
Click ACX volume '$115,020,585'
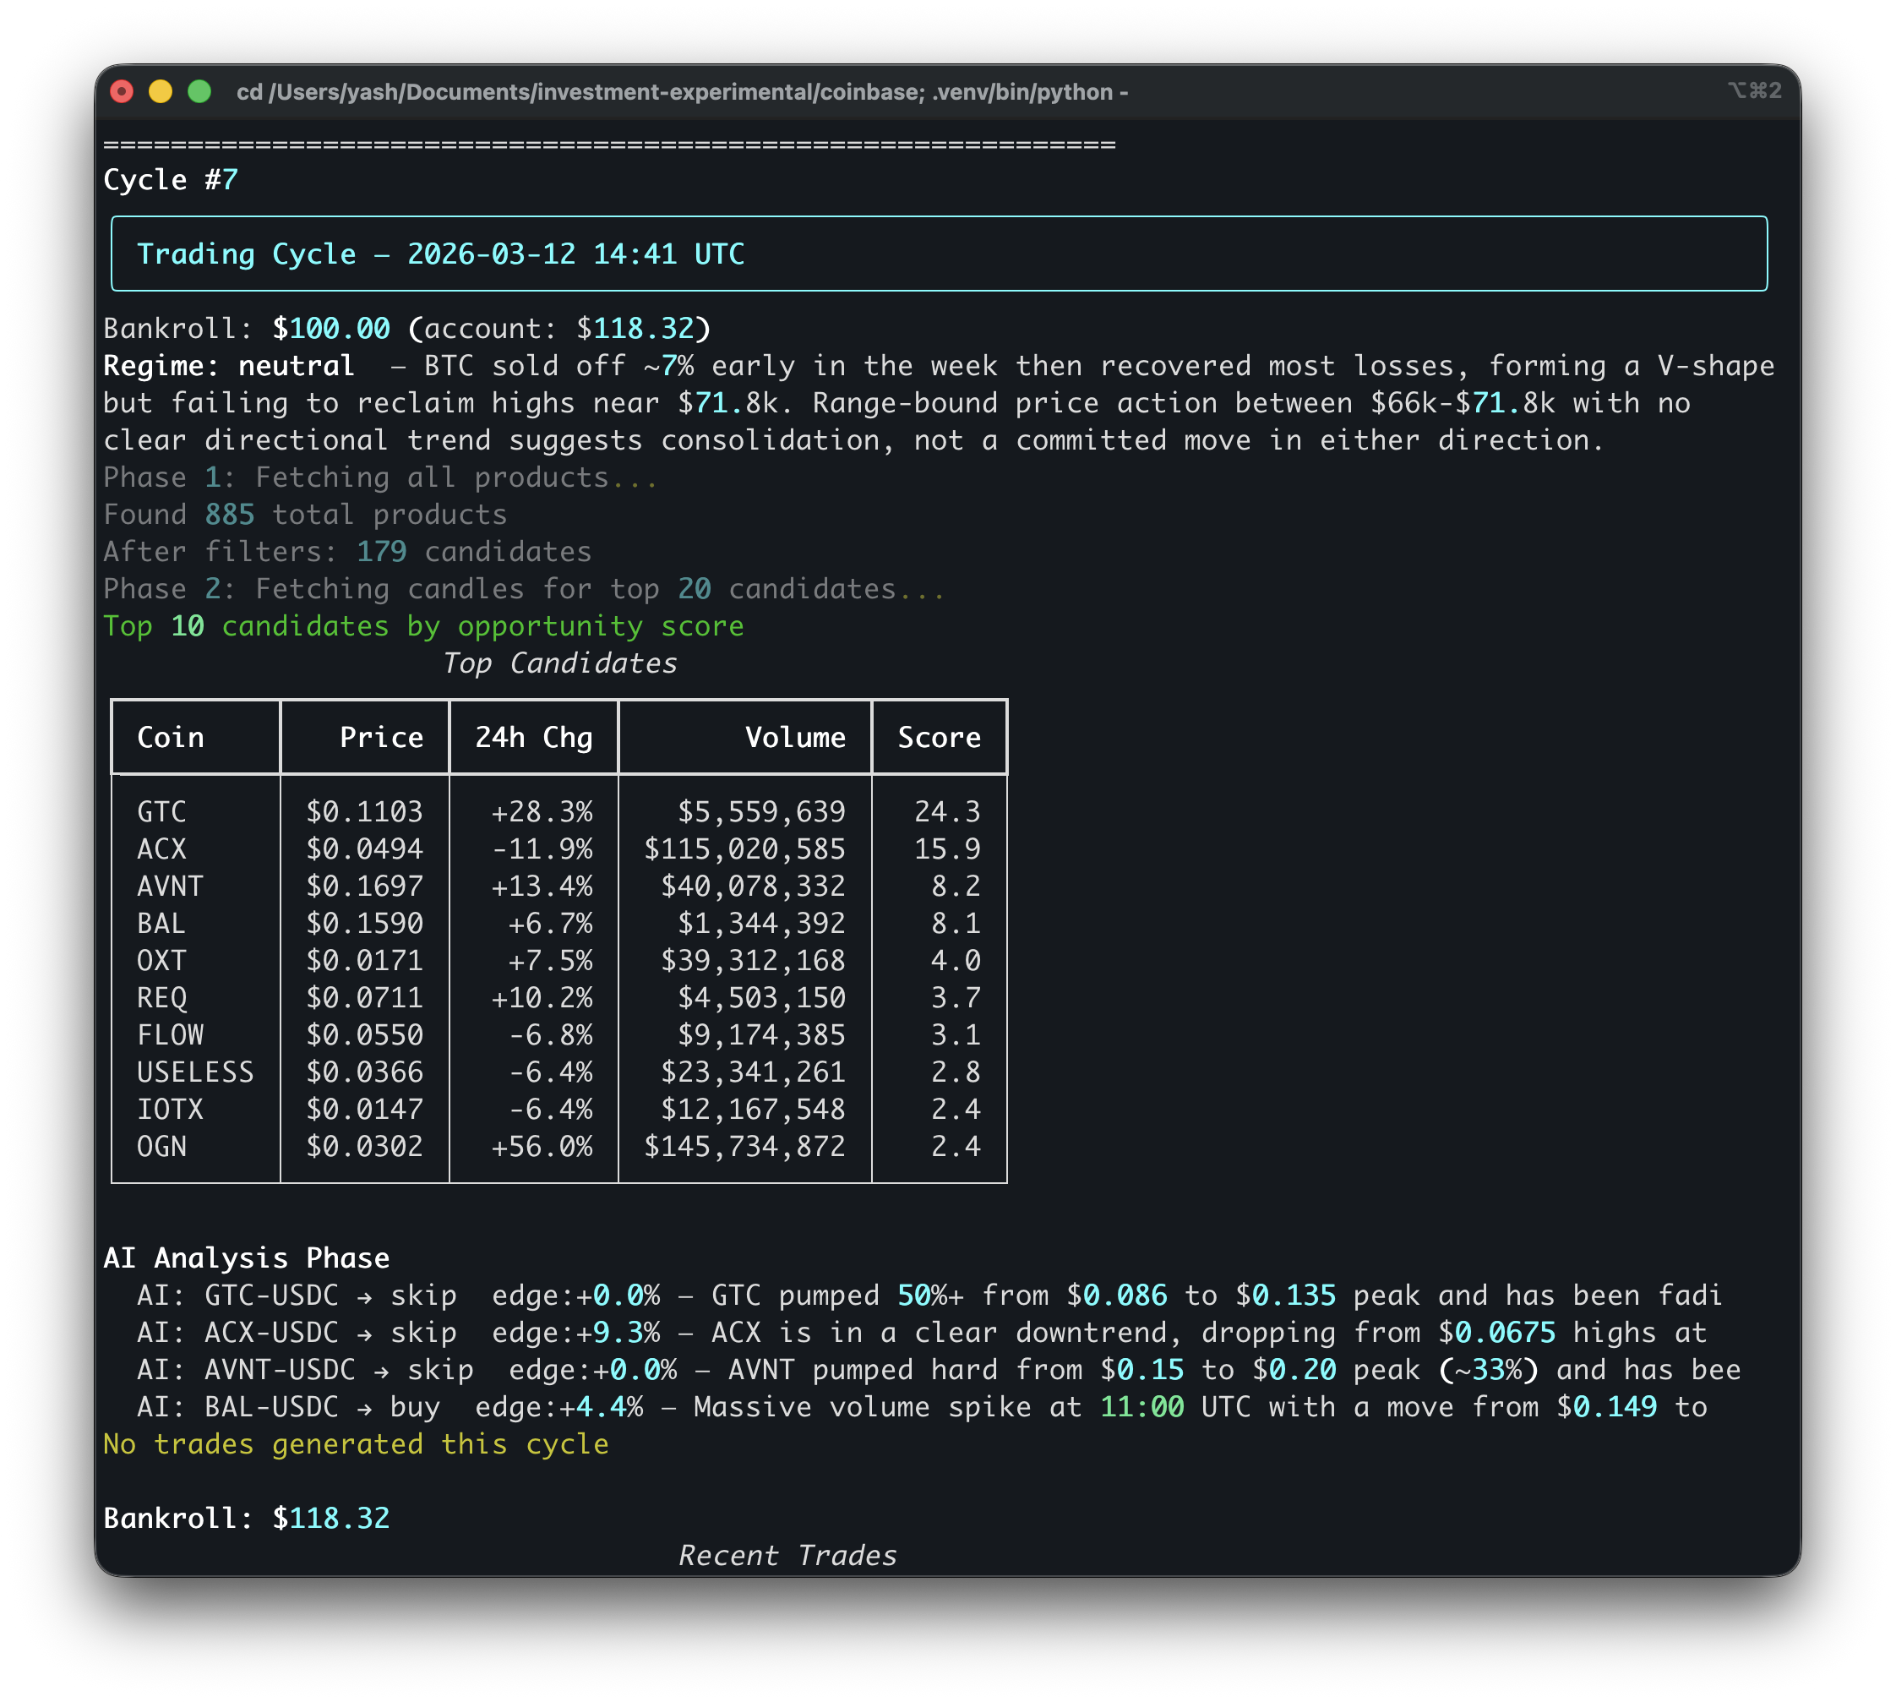(745, 849)
